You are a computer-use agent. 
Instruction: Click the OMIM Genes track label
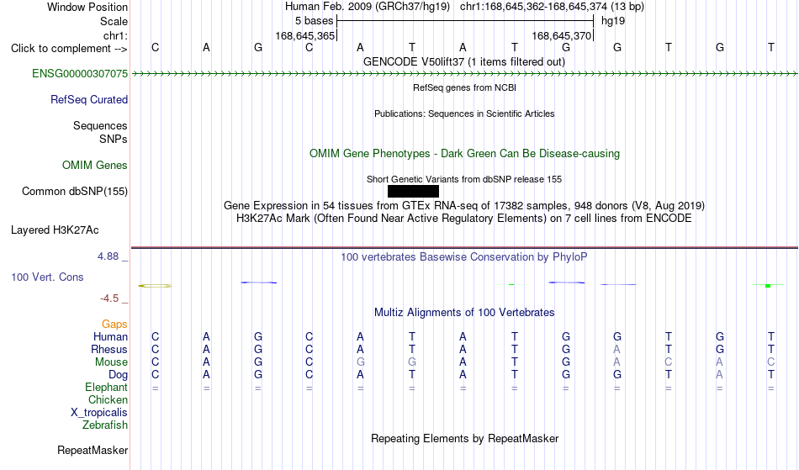click(x=95, y=166)
